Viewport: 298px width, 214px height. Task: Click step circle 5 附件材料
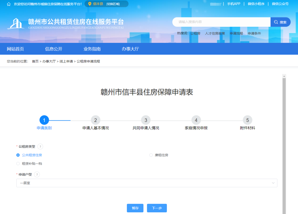tap(247, 120)
